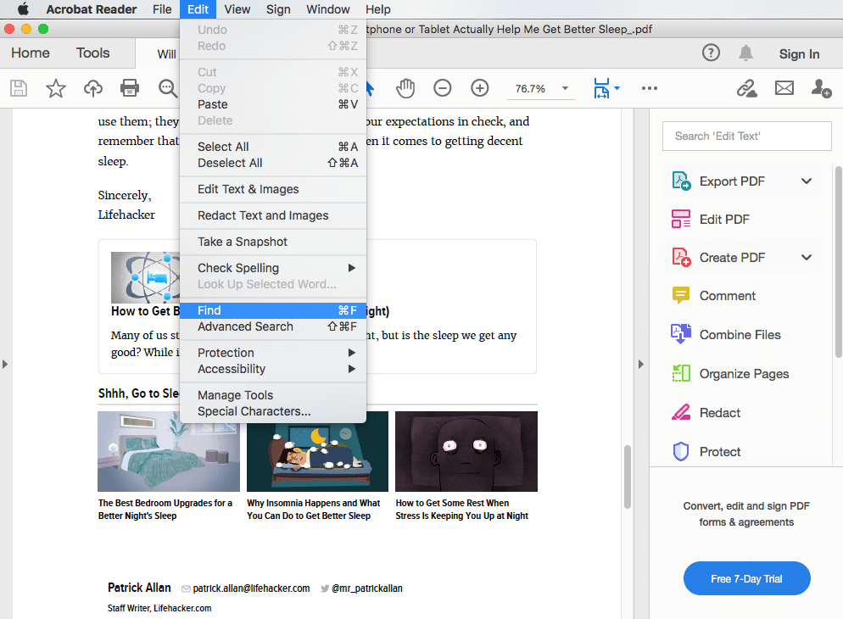
Task: Open the File menu
Action: pyautogui.click(x=162, y=9)
